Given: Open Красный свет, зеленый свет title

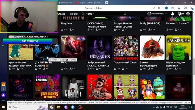Looking at the screenshot, I should [x=20, y=64].
